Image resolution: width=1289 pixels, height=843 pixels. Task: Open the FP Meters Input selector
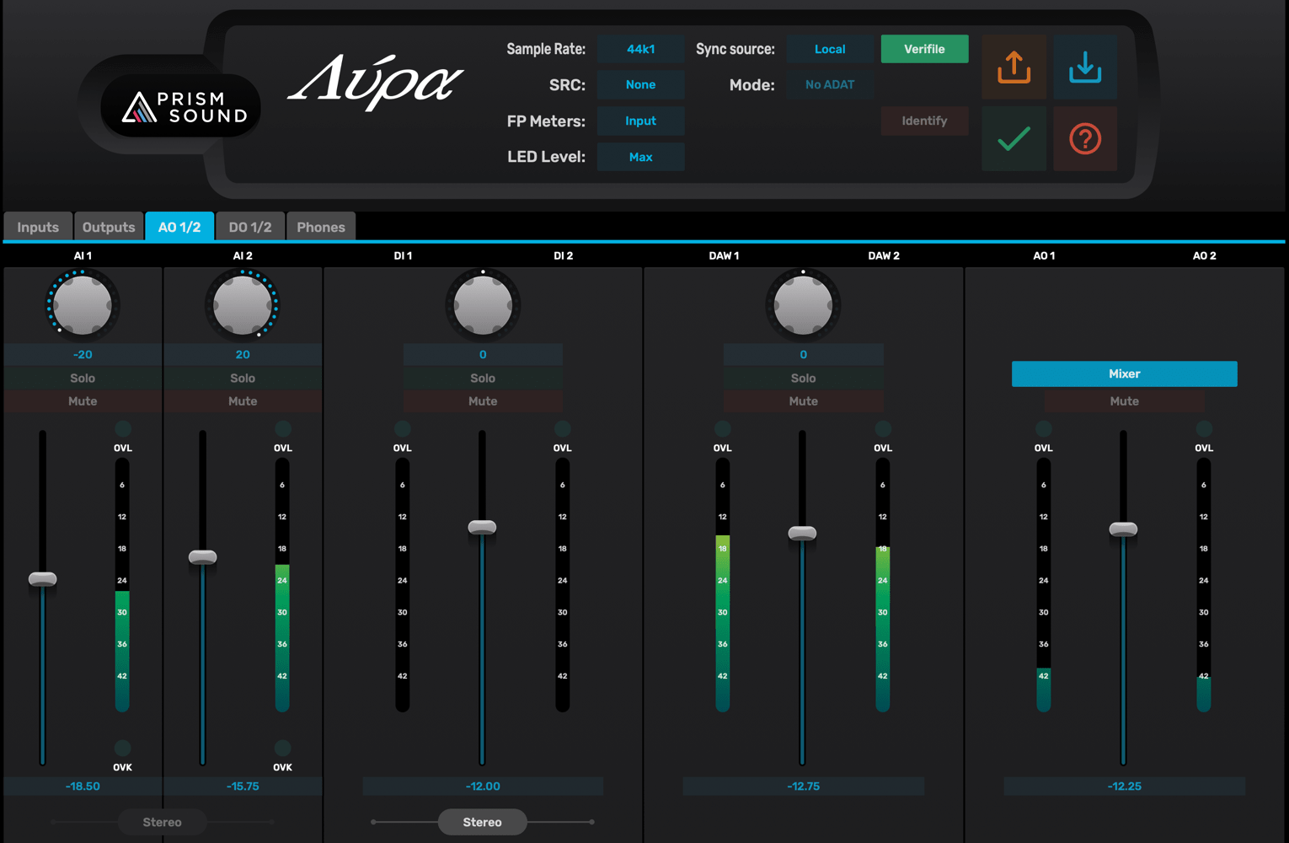640,121
